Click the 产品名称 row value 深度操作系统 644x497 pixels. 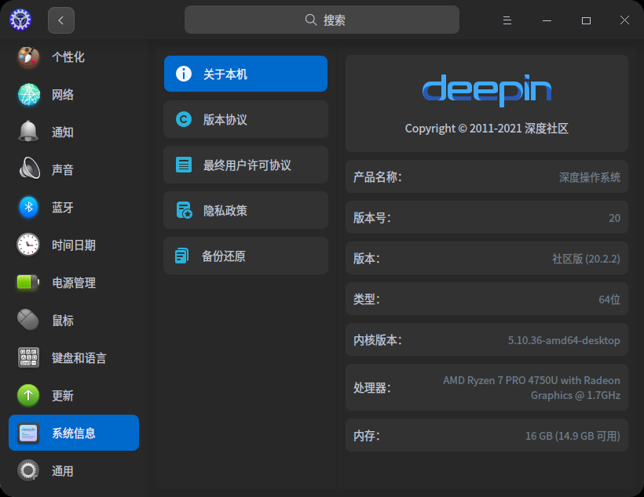[589, 177]
